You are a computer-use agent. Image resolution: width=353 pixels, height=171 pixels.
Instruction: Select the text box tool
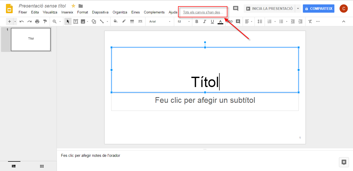pos(76,21)
